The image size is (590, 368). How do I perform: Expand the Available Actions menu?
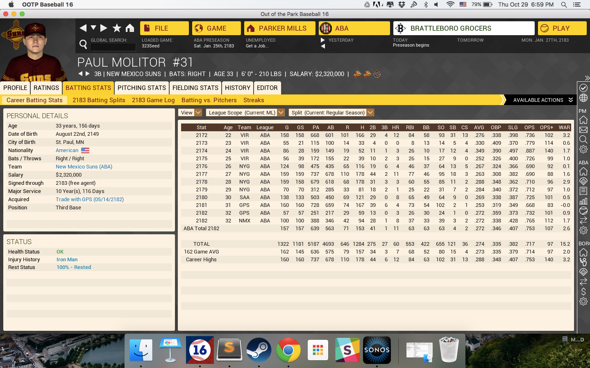tap(542, 100)
